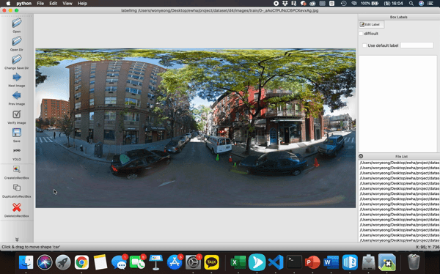
Task: Open the Help menu
Action: [82, 4]
